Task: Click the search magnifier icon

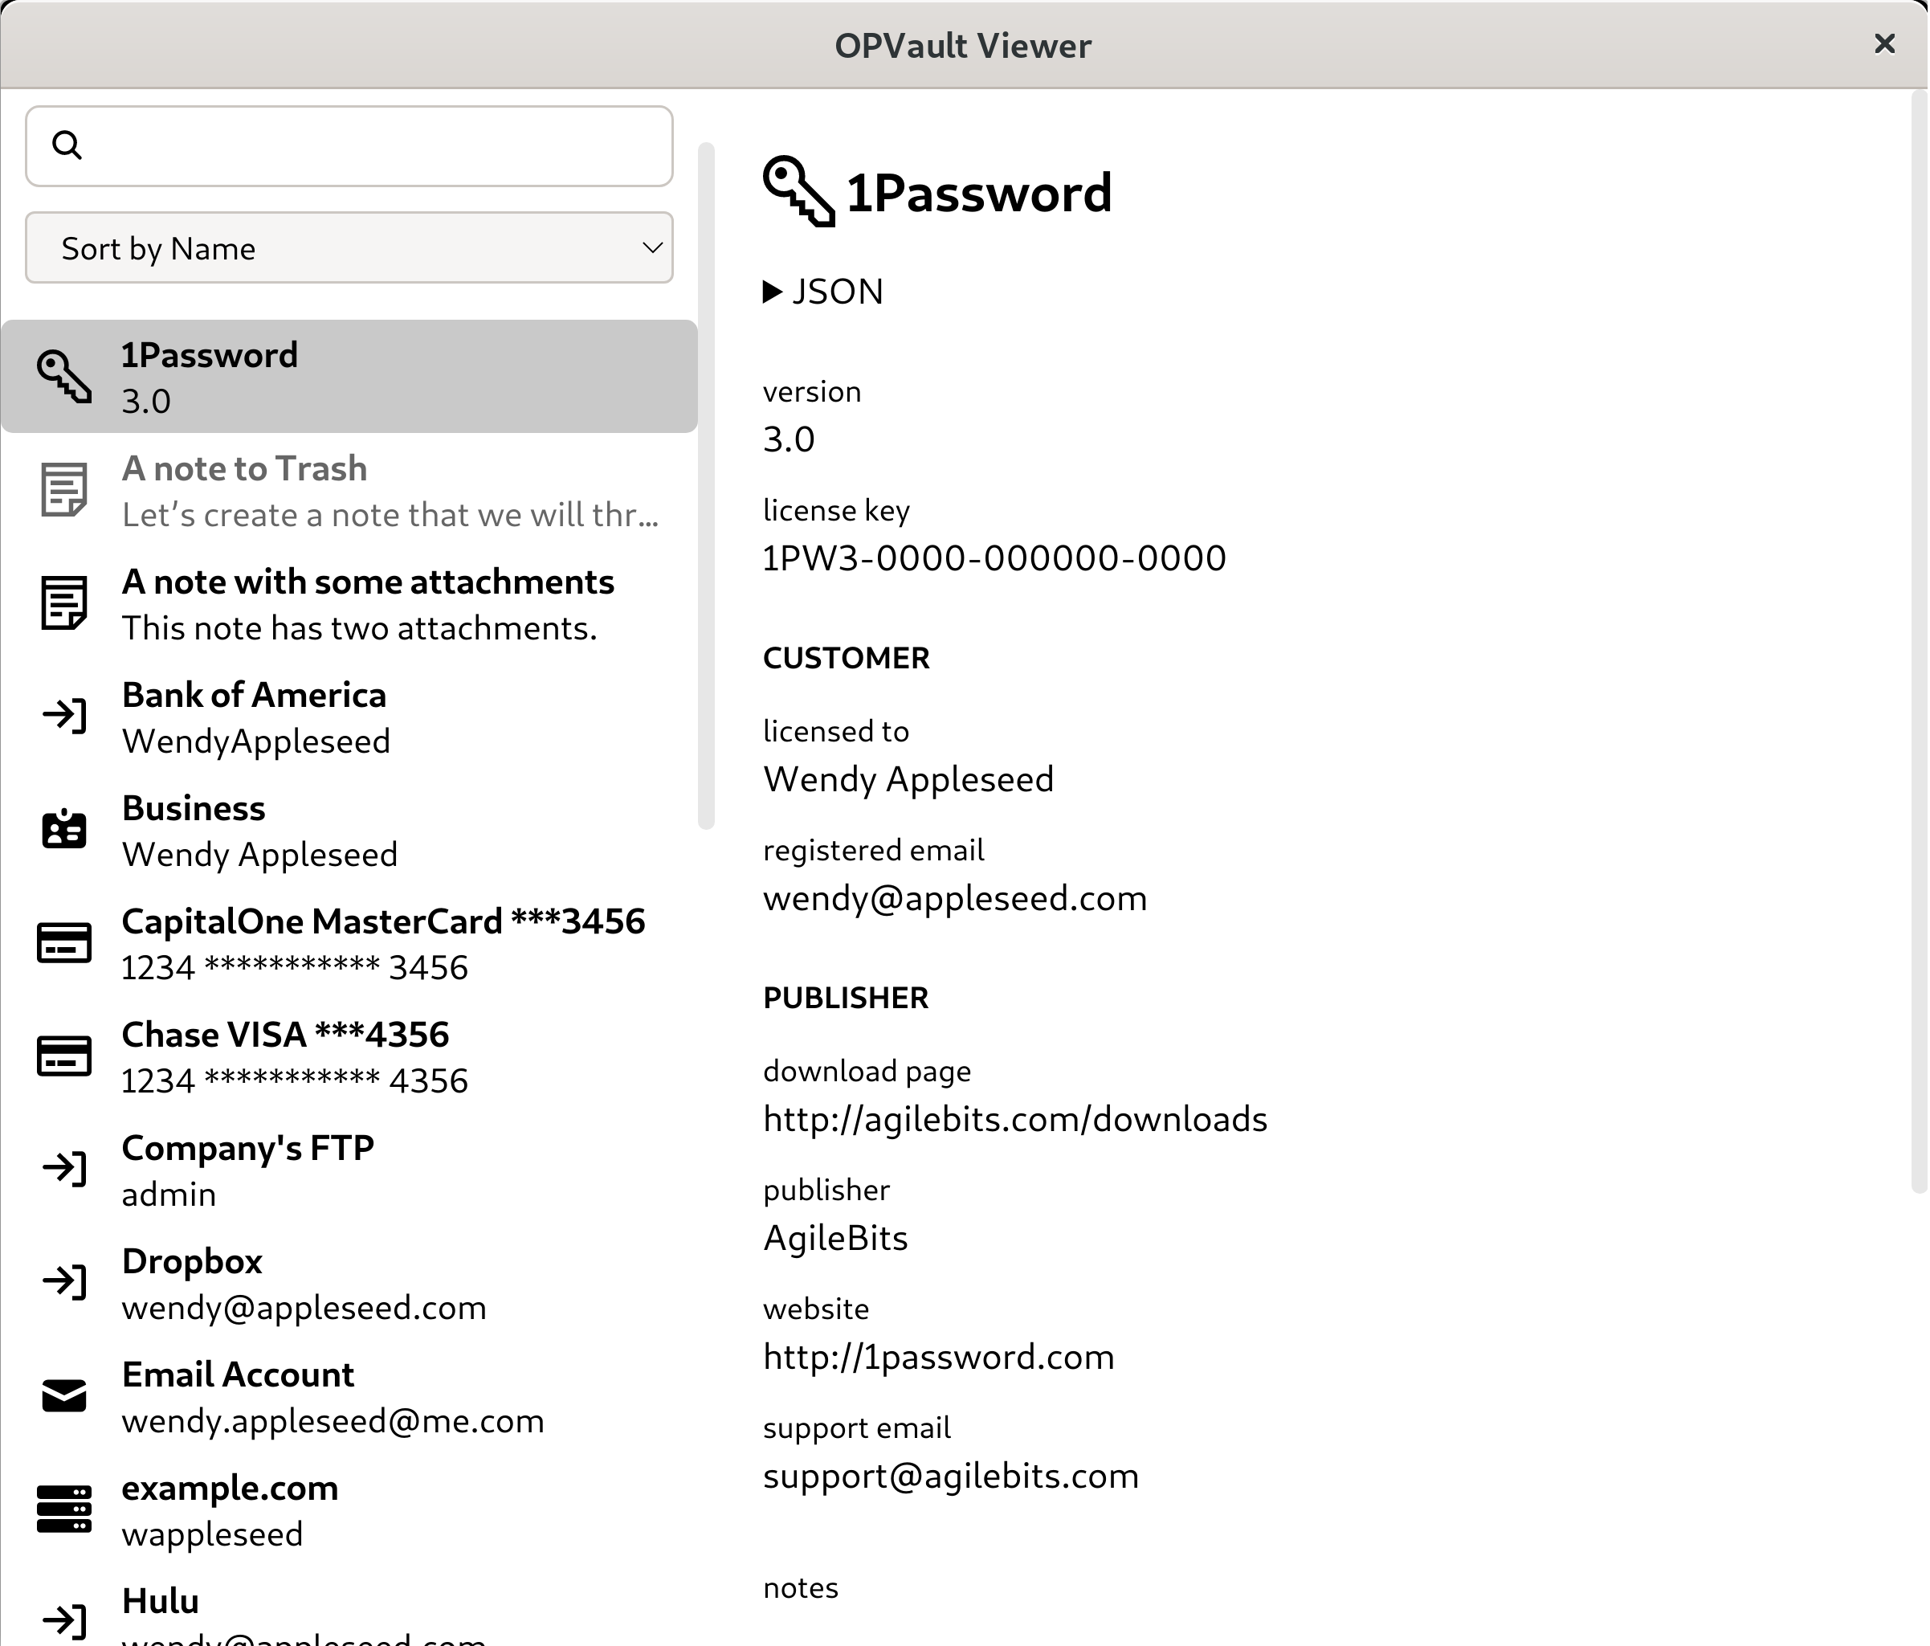Action: [67, 145]
